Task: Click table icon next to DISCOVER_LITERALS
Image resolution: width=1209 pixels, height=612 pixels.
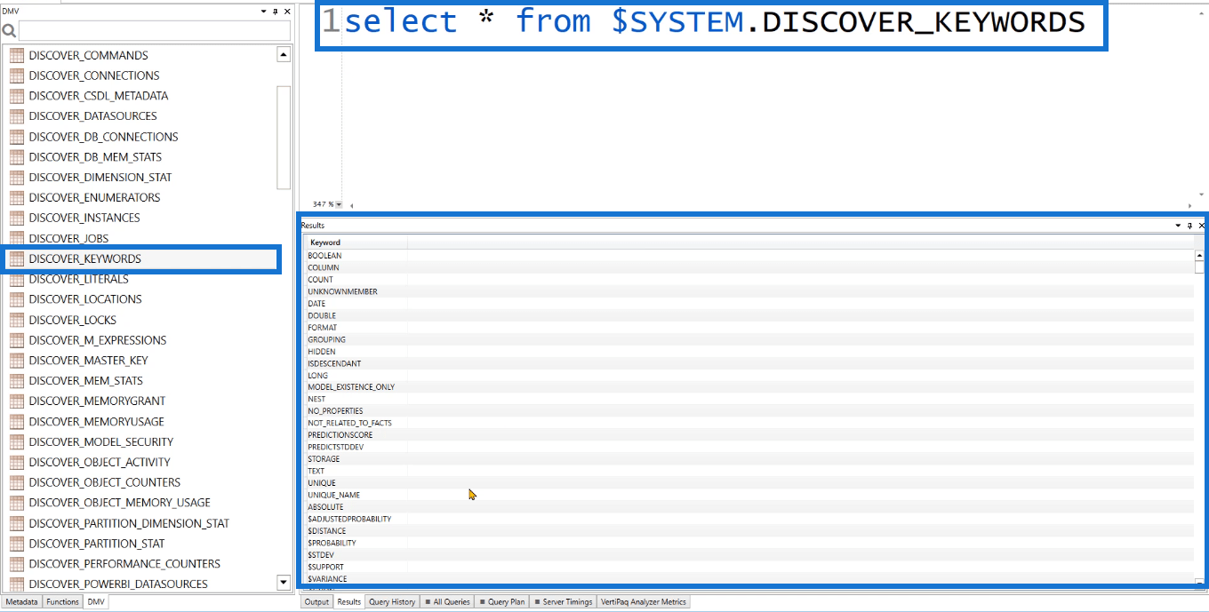Action: coord(17,279)
